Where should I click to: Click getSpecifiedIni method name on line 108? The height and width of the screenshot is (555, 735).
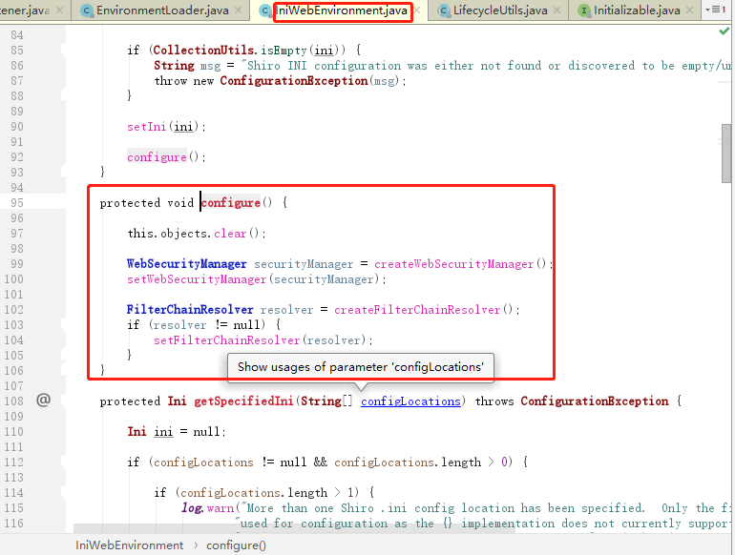tap(243, 401)
